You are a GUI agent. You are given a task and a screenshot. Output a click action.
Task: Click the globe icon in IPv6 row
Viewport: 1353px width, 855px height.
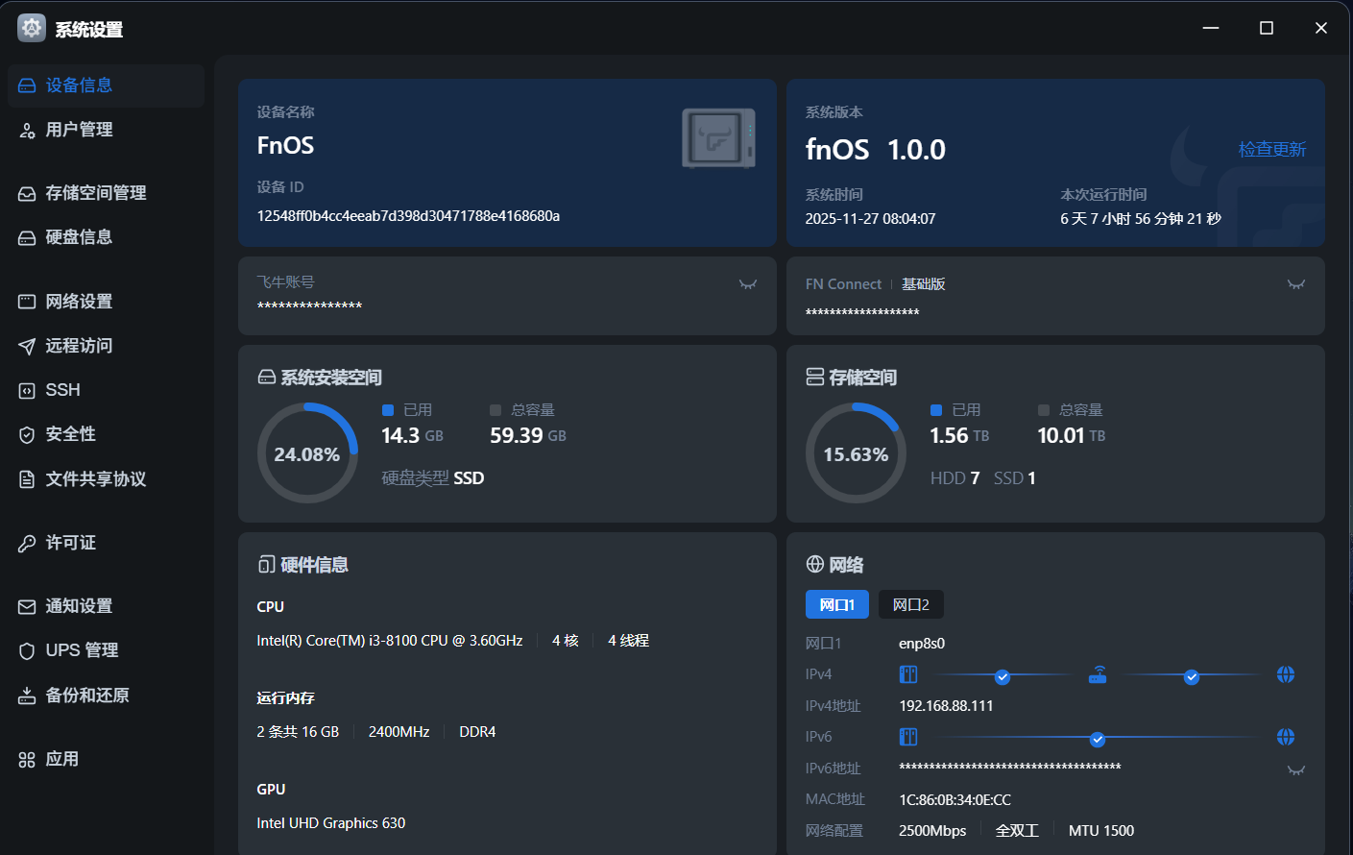tap(1286, 737)
